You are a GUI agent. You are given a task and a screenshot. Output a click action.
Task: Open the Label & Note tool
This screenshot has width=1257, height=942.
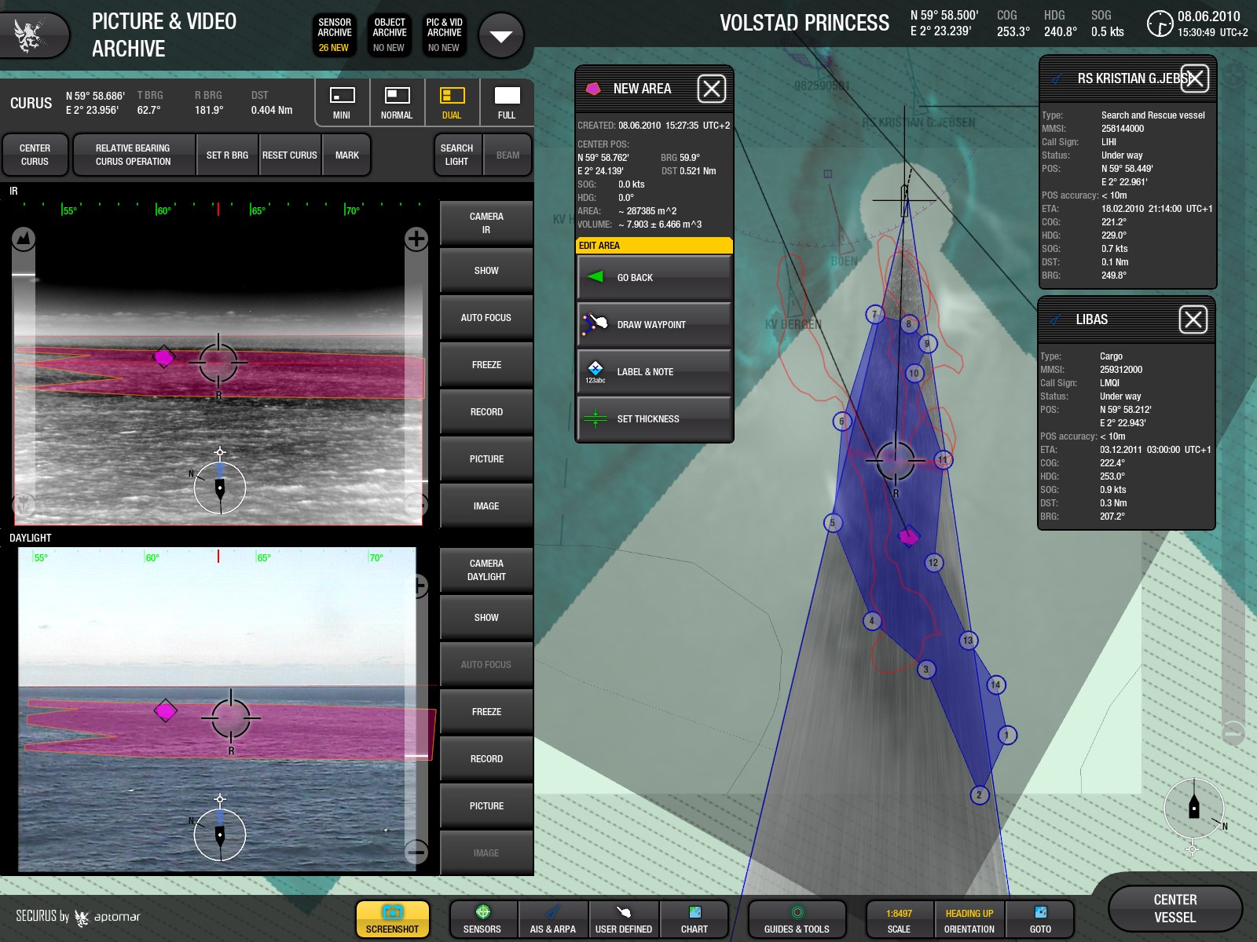point(654,372)
